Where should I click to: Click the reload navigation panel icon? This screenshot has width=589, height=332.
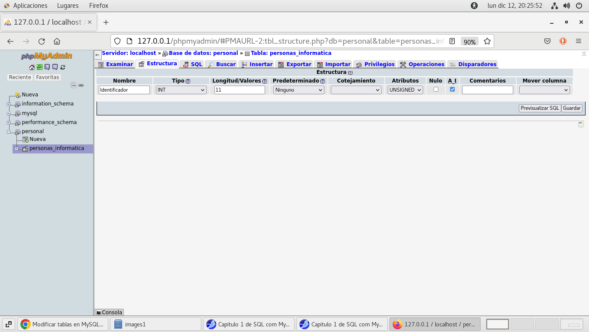63,67
